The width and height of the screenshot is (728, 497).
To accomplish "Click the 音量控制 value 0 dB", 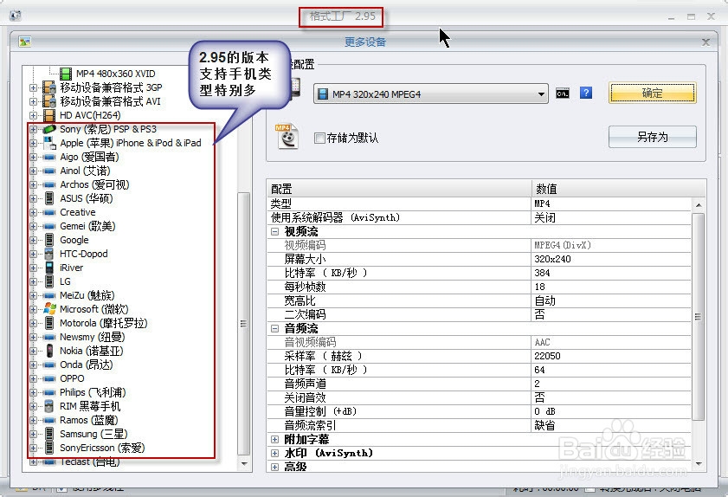I will coord(544,411).
